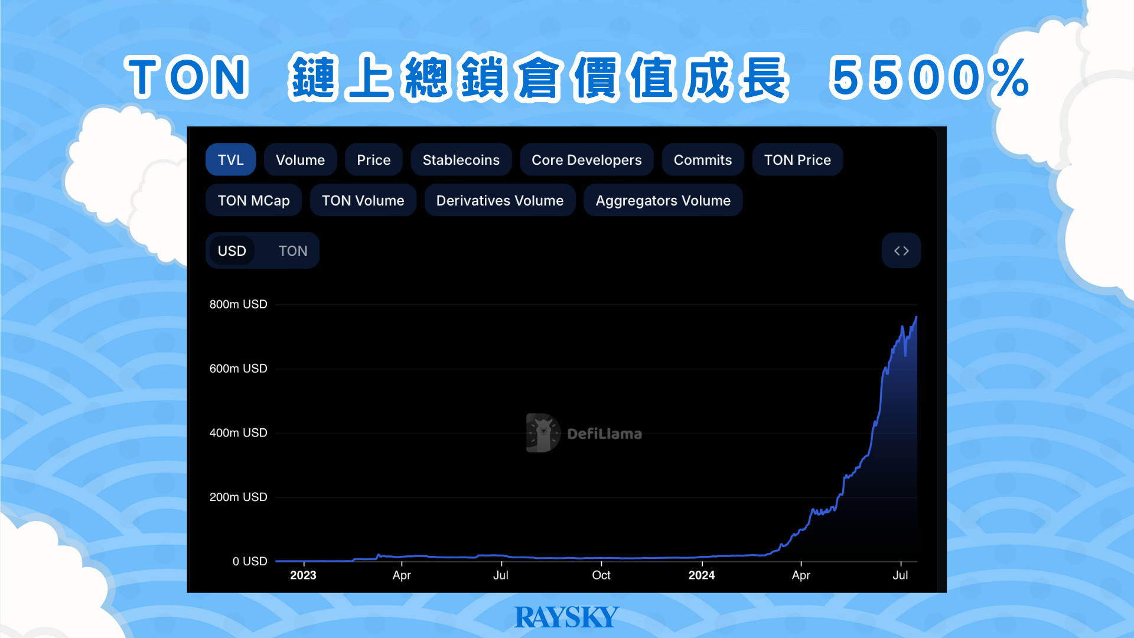Select the TVL chart tab
This screenshot has height=638, width=1134.
230,159
